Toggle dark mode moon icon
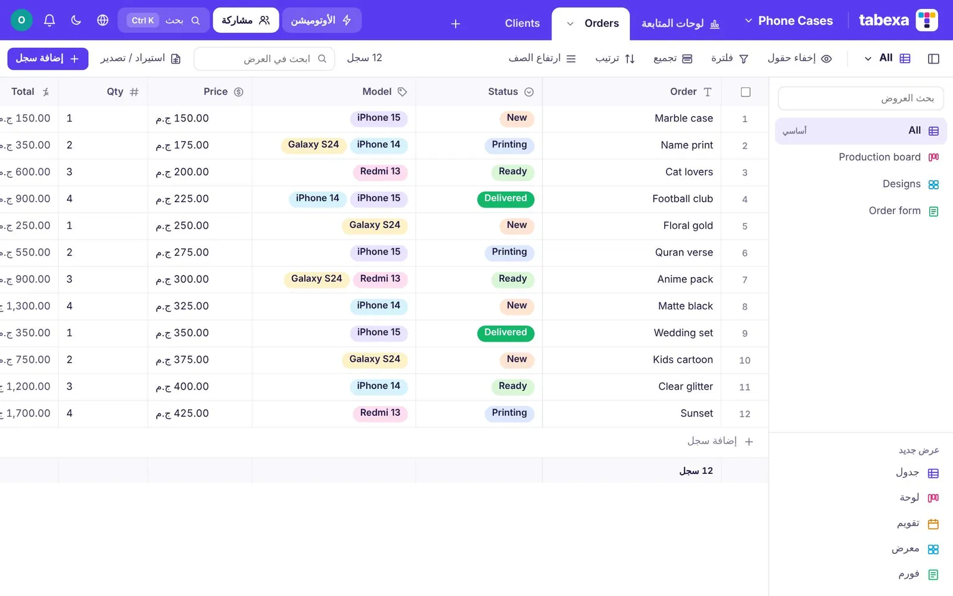This screenshot has width=953, height=596. point(76,20)
